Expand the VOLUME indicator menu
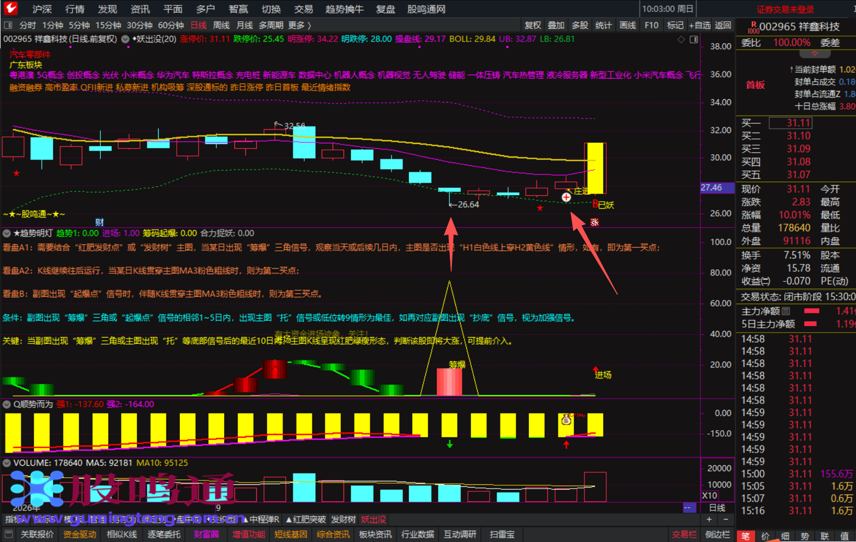Image resolution: width=856 pixels, height=542 pixels. (7, 463)
